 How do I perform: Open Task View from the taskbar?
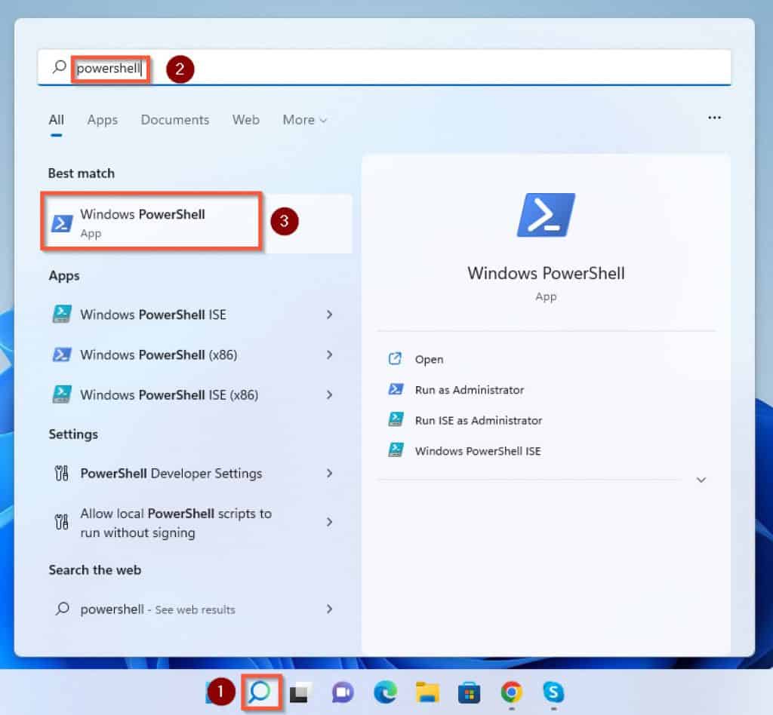tap(300, 693)
